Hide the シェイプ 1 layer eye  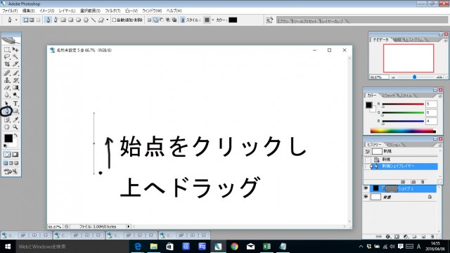(x=366, y=188)
